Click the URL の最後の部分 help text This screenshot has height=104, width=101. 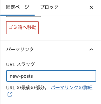pyautogui.click(x=27, y=88)
